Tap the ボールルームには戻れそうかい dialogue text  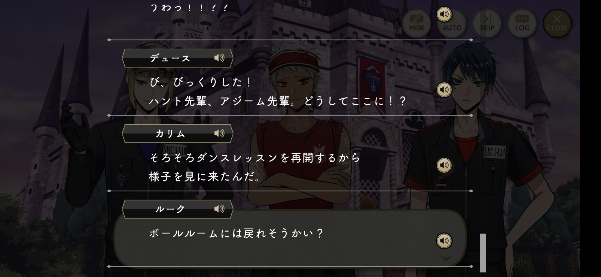[236, 233]
